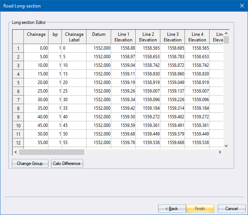Edit Chainage Label cell for row 10
The image size is (248, 215).
tap(74, 125)
